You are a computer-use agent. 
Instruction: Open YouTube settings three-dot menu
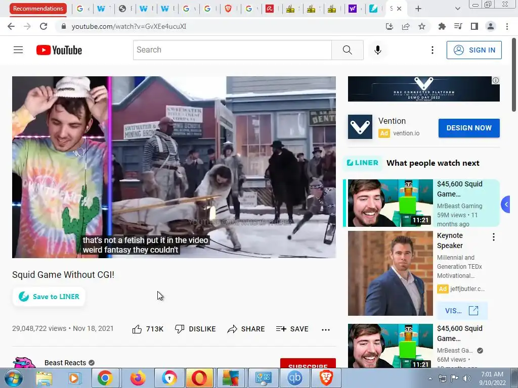tap(432, 50)
